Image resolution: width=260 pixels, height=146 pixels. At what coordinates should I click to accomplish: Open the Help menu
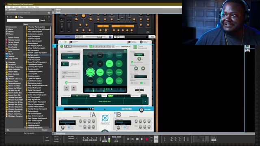pos(37,7)
